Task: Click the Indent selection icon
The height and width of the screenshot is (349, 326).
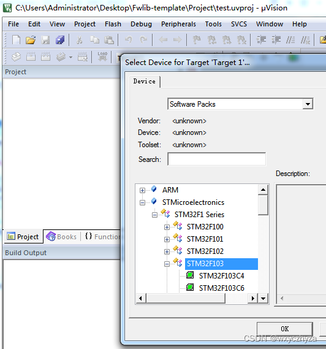Action: [x=261, y=40]
